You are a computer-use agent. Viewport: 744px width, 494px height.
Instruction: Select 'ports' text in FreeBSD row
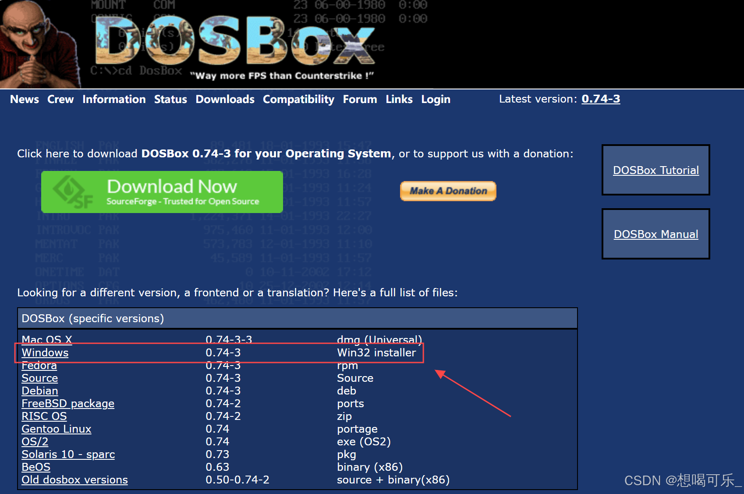(x=351, y=403)
